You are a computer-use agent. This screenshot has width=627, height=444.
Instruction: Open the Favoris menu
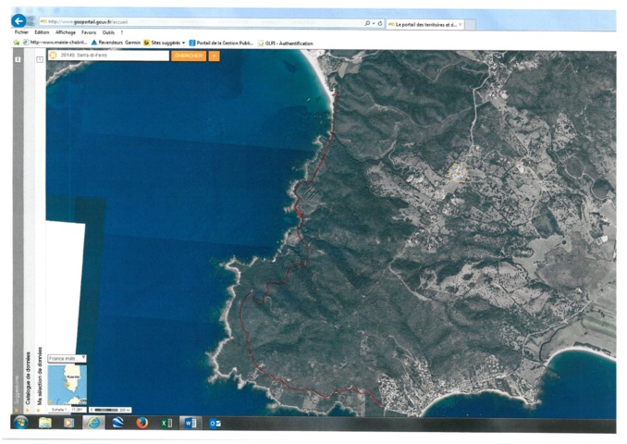pos(89,31)
